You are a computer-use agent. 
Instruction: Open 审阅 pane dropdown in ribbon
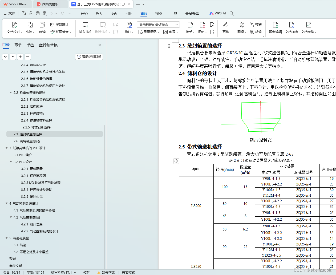171,32
